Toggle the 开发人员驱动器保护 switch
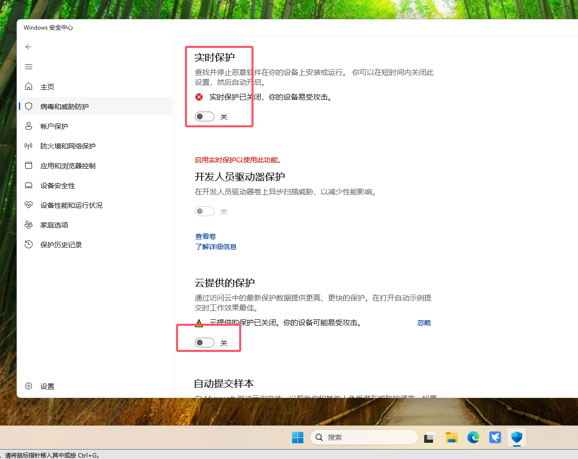The width and height of the screenshot is (578, 459). (x=205, y=212)
